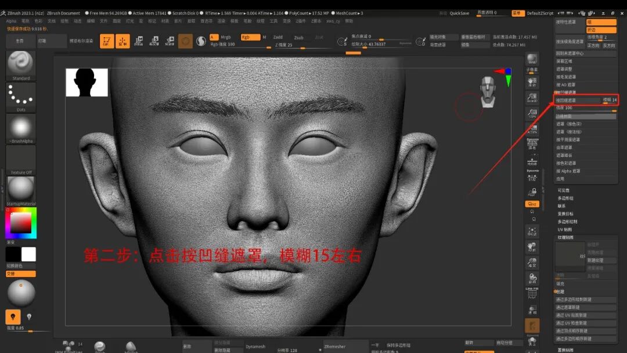The height and width of the screenshot is (353, 627).
Task: Toggle the orange Qxyz rotation button
Action: point(532,204)
